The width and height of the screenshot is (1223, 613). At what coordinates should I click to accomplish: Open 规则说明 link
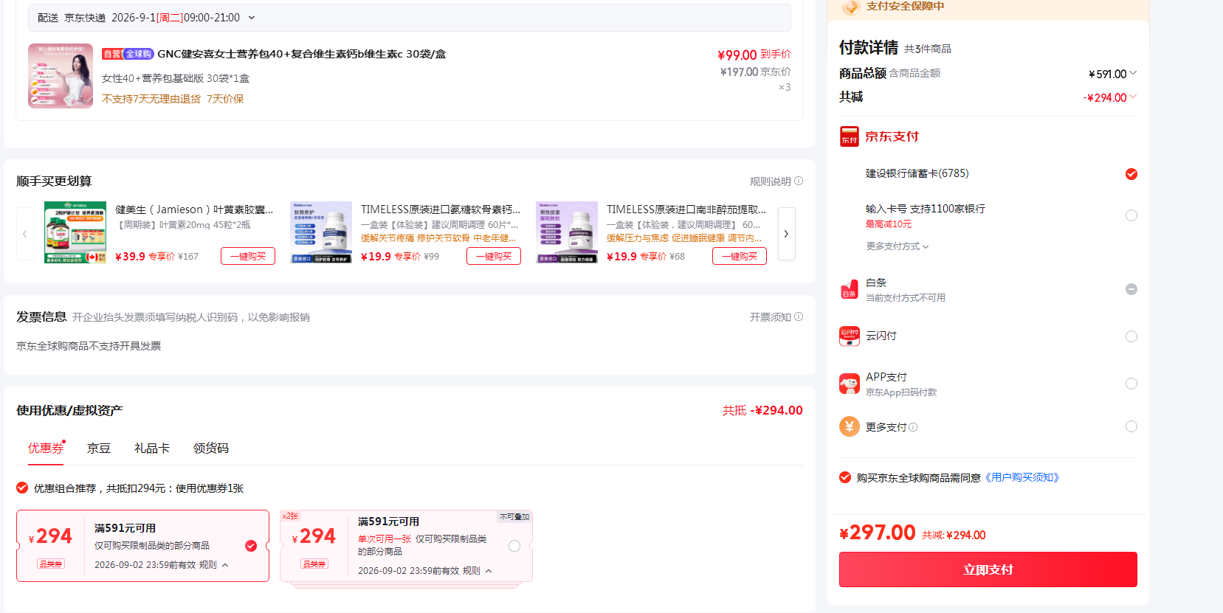(771, 181)
